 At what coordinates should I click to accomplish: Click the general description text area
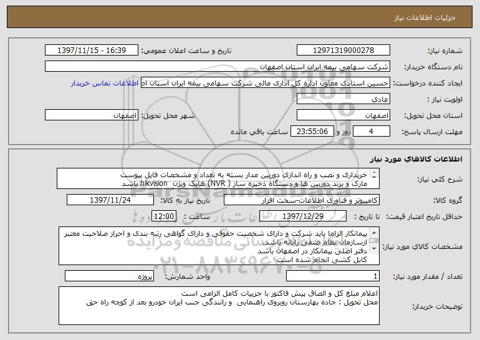tap(218, 178)
